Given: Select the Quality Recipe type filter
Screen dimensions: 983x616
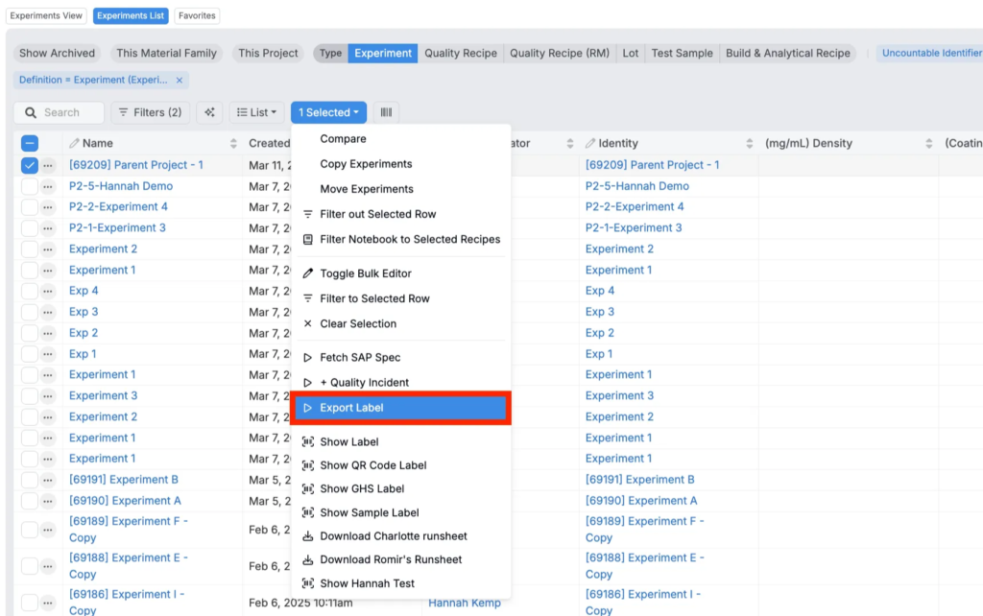Looking at the screenshot, I should pos(461,54).
